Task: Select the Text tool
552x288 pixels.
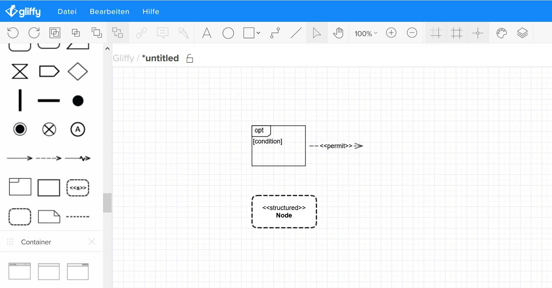Action: coord(207,33)
